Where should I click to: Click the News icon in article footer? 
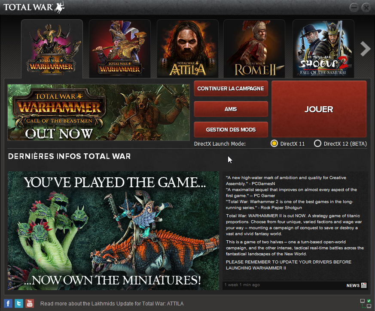[364, 285]
